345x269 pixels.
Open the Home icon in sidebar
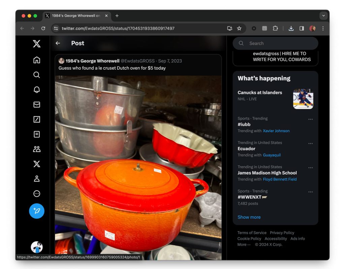tap(37, 60)
